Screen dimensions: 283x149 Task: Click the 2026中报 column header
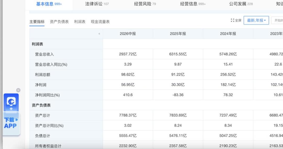click(128, 34)
